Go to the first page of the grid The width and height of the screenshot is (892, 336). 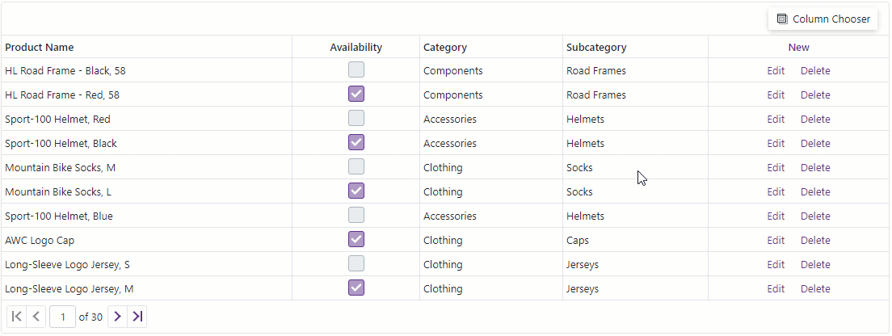point(17,317)
